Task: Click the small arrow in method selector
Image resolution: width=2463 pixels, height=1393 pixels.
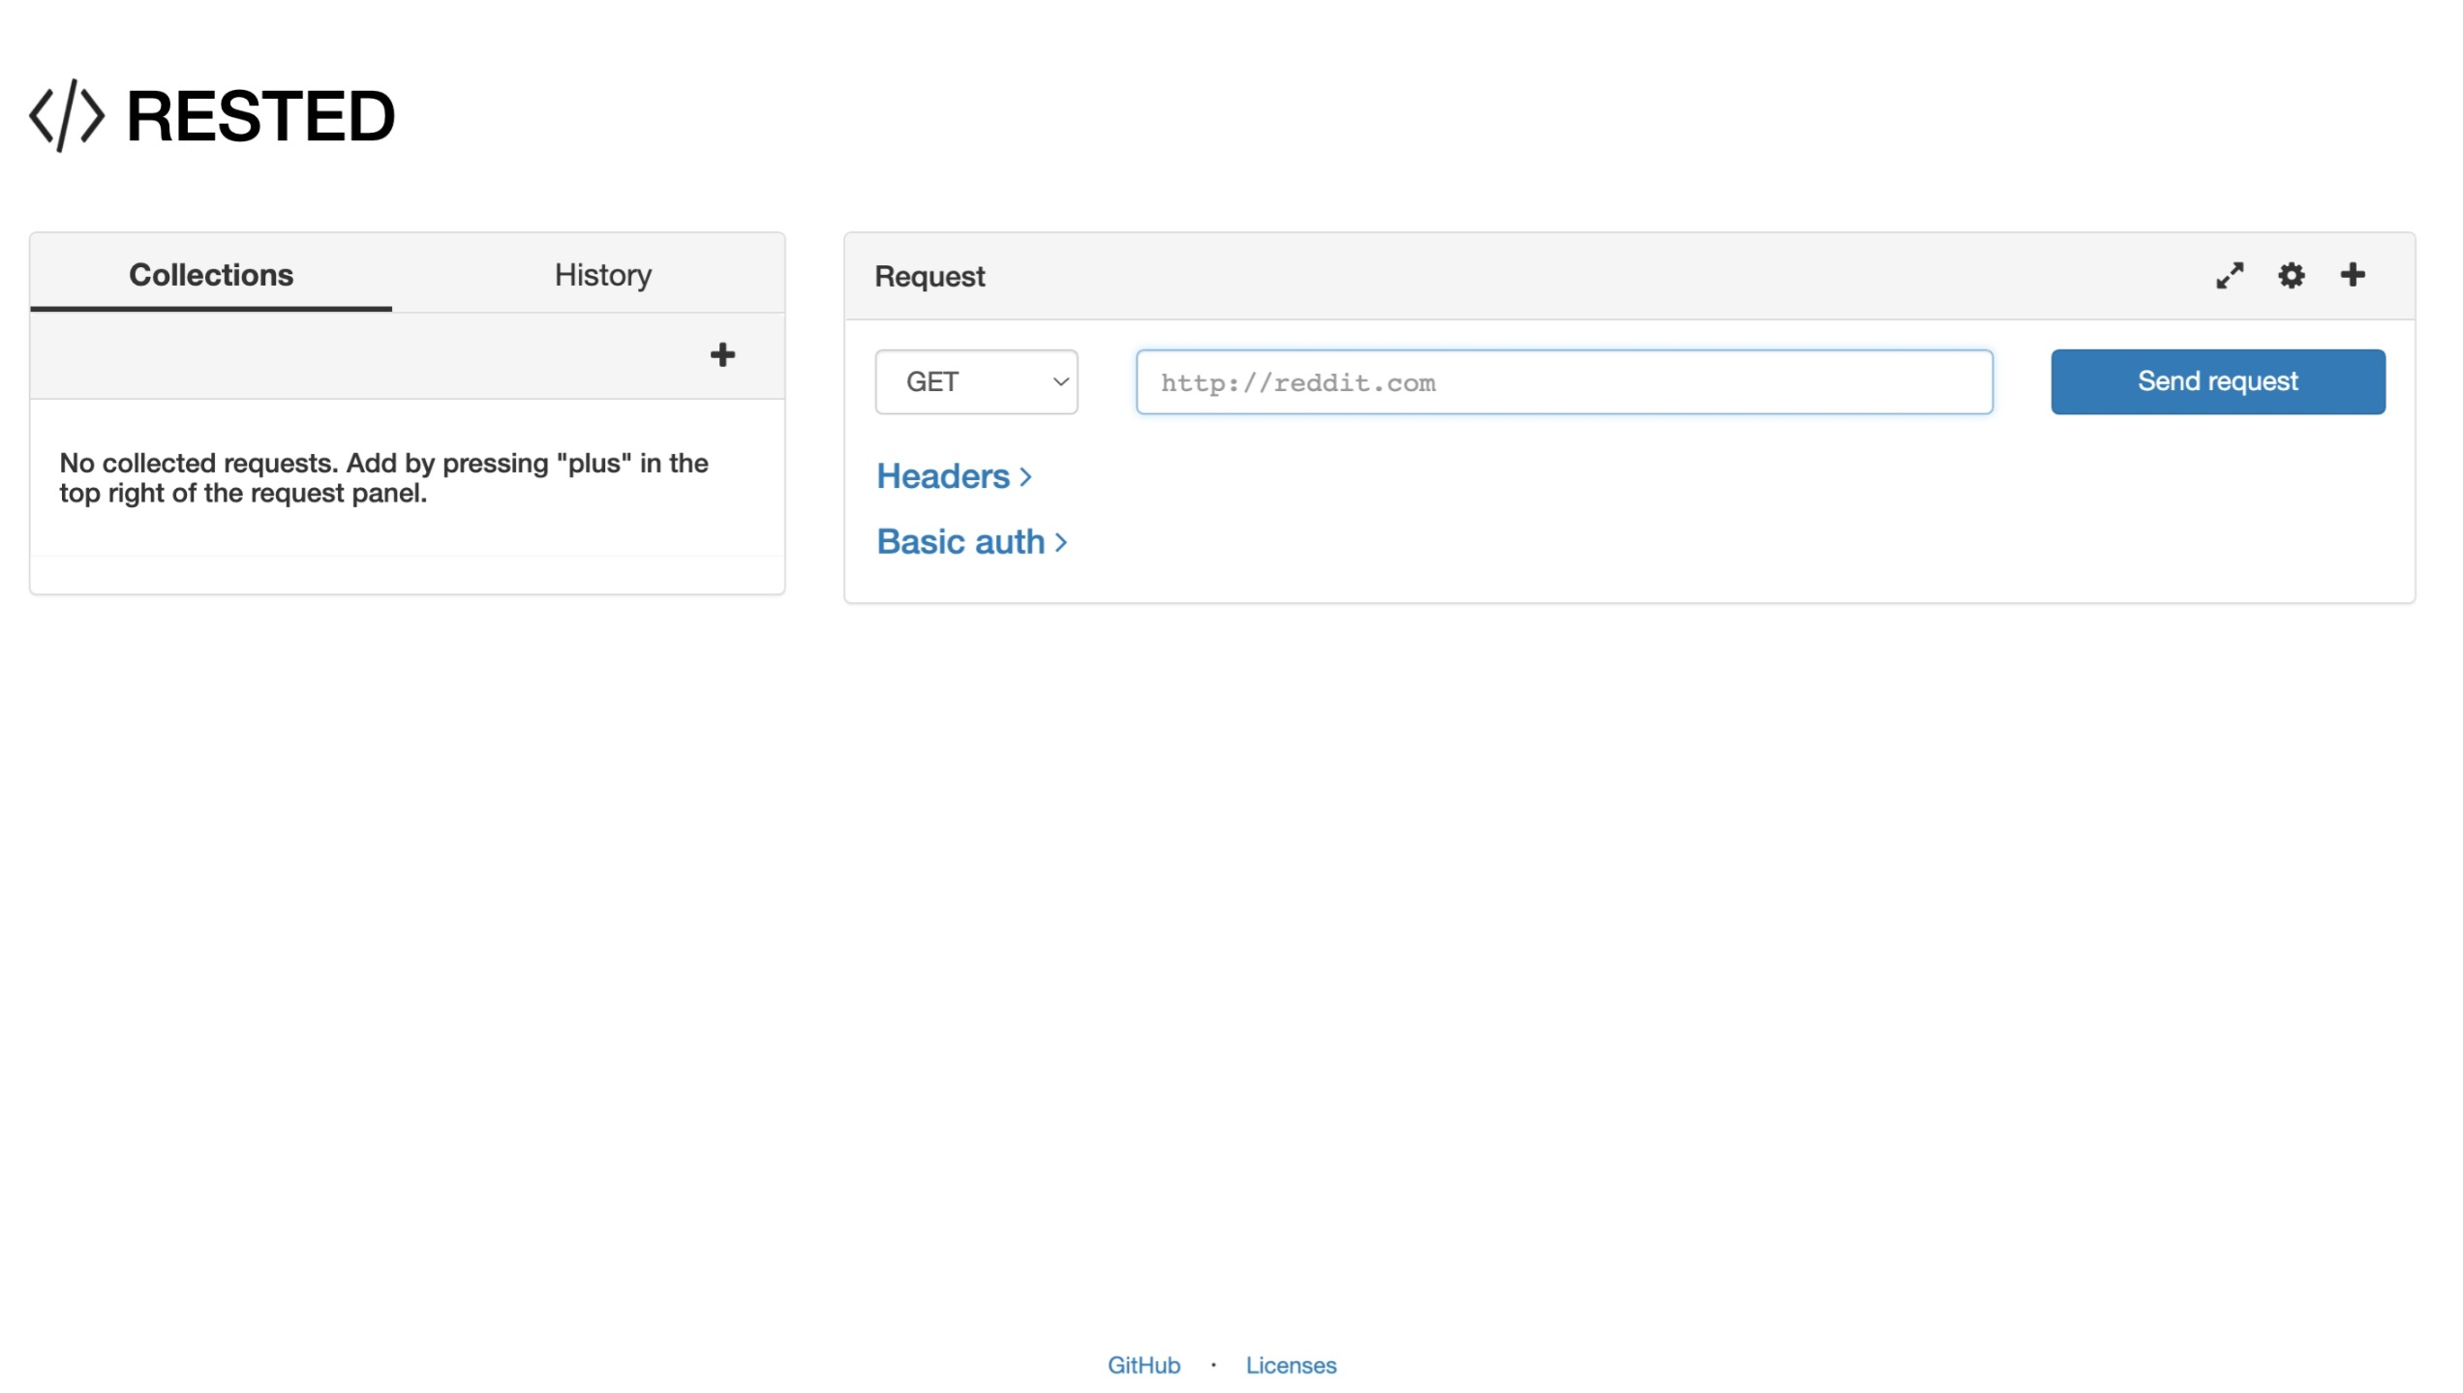Action: coord(1061,382)
